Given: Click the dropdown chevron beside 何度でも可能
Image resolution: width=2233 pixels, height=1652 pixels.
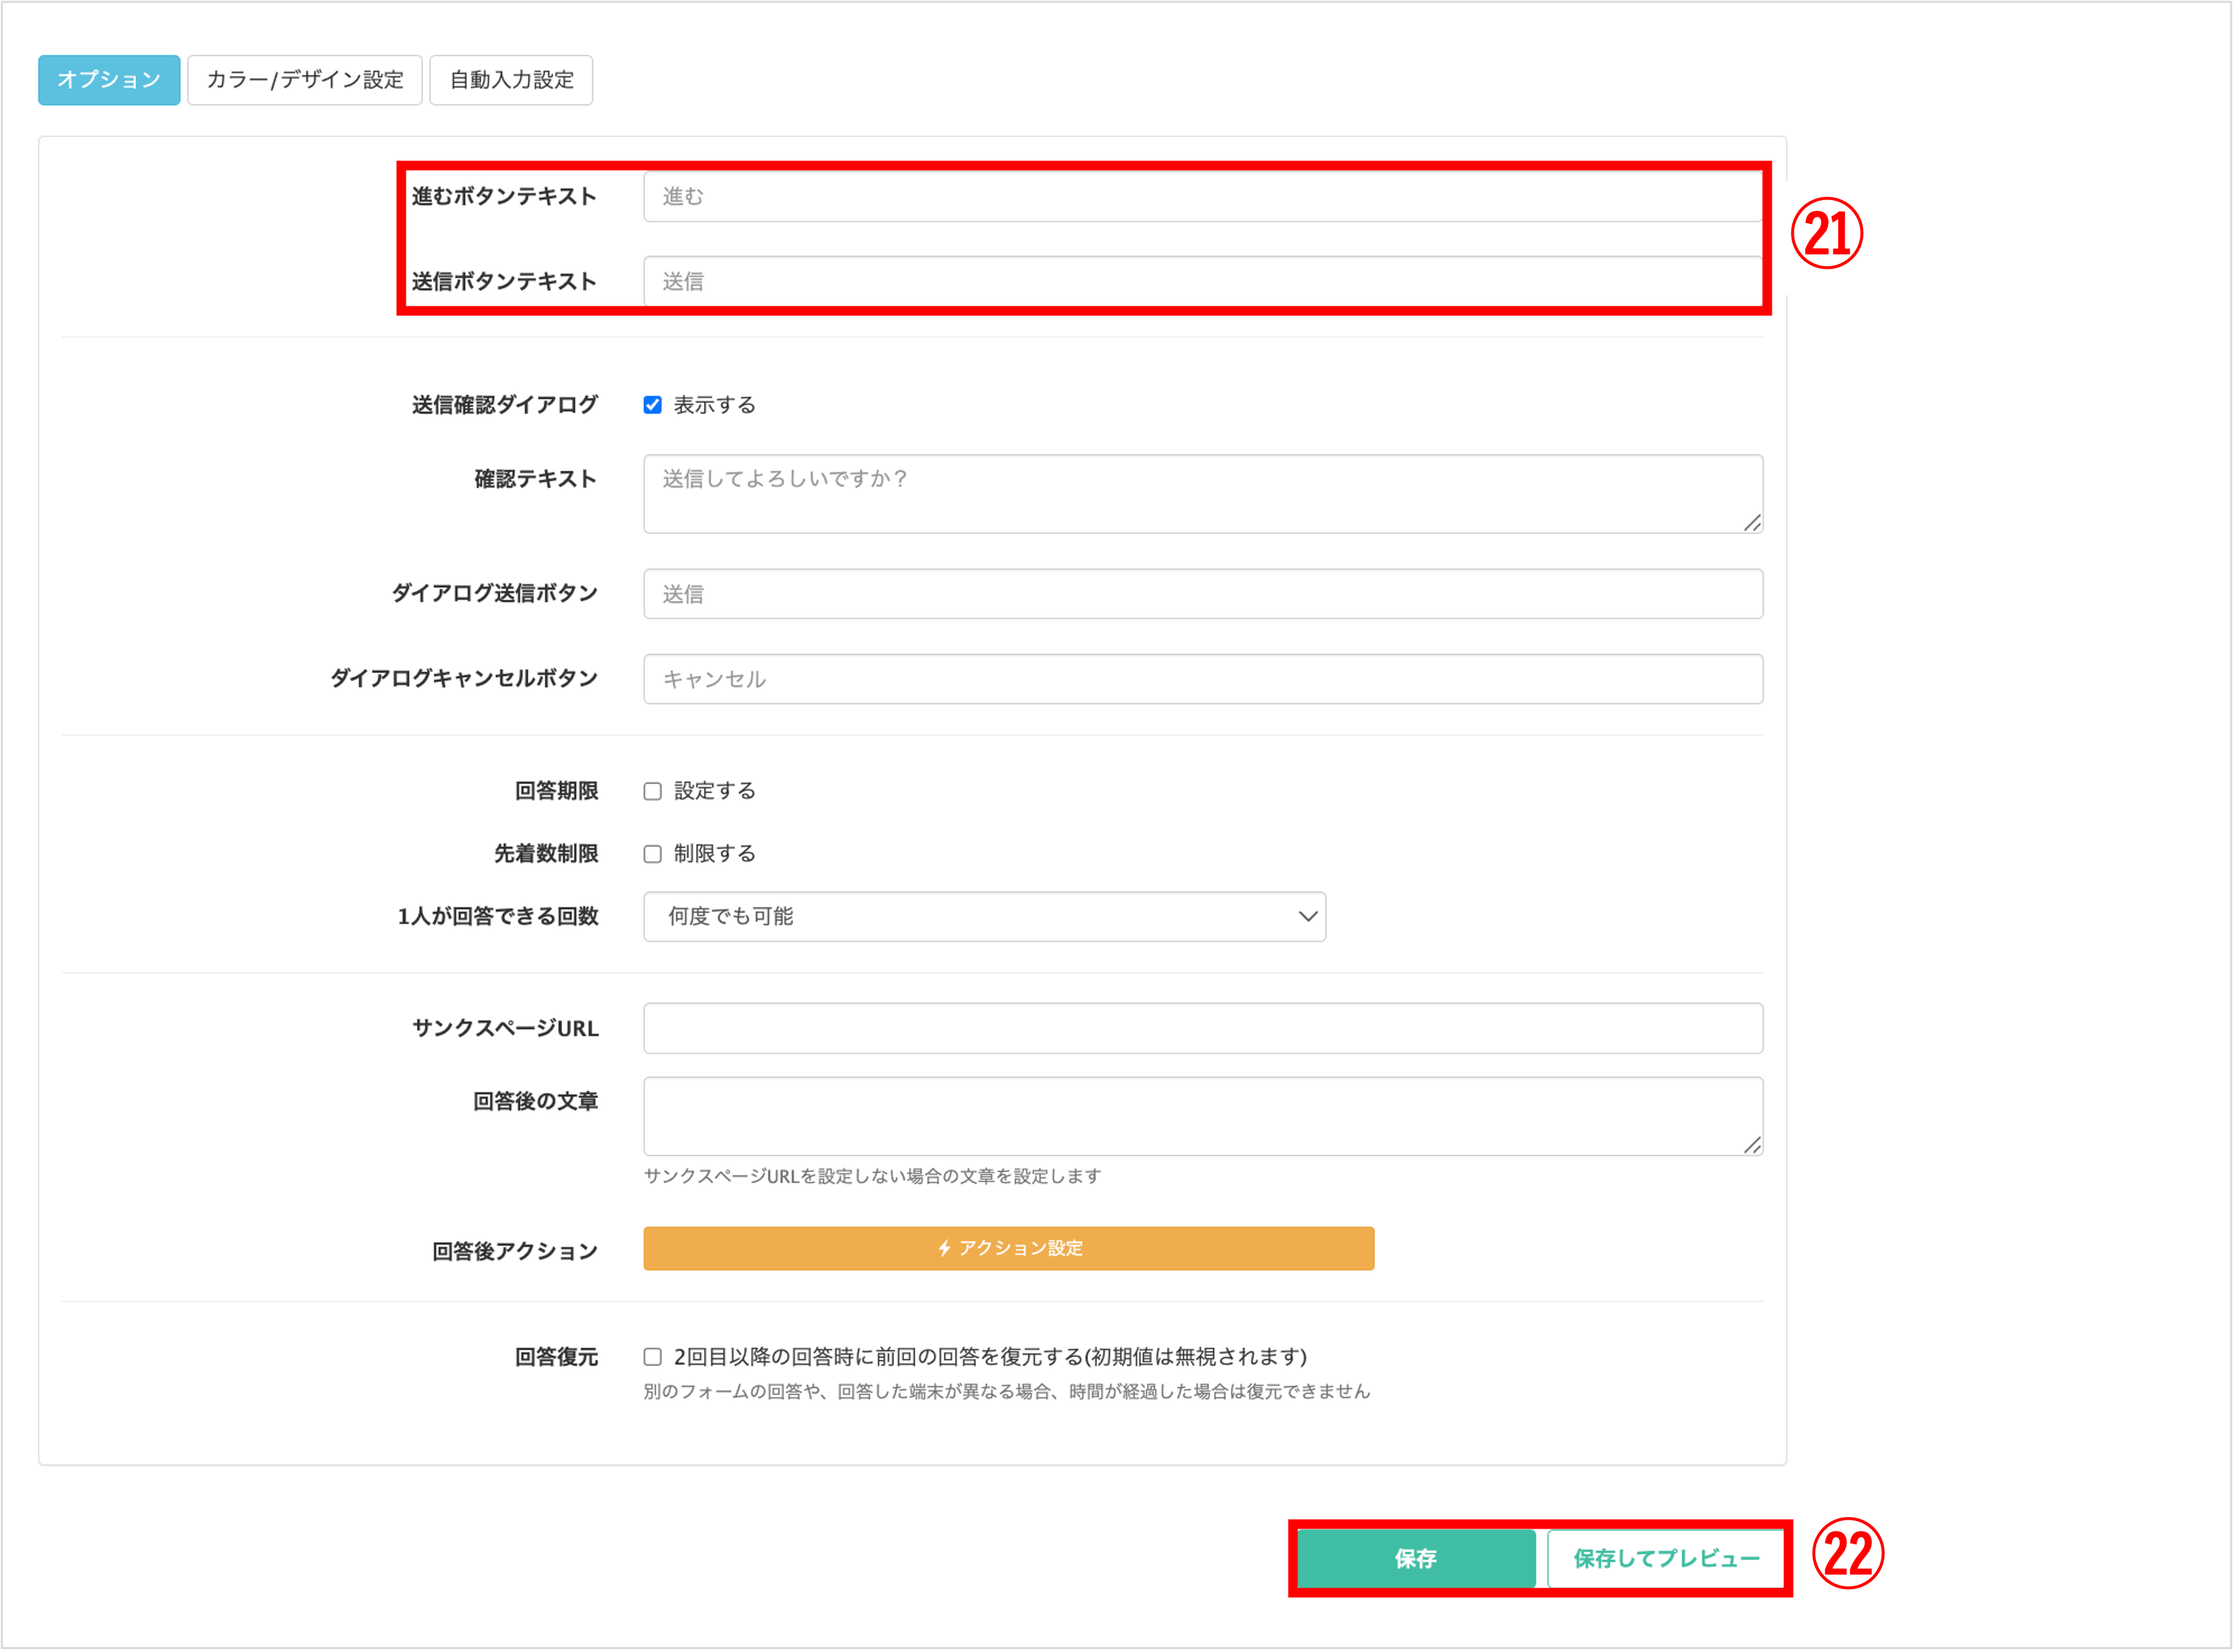Looking at the screenshot, I should tap(1307, 917).
